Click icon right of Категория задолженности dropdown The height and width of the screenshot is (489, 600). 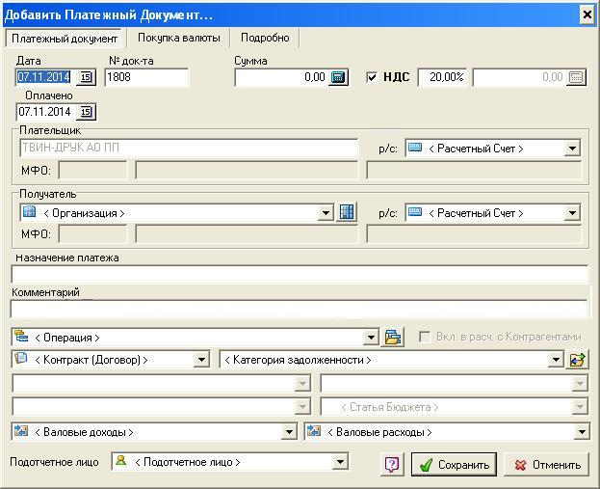tap(578, 360)
